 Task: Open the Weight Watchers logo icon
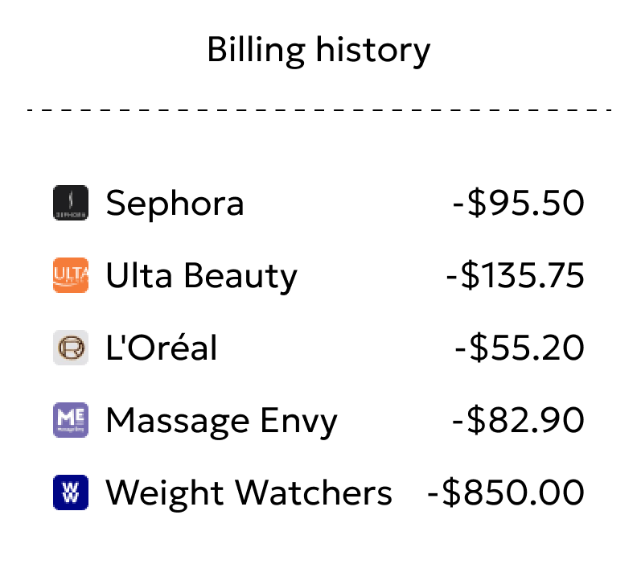point(70,492)
